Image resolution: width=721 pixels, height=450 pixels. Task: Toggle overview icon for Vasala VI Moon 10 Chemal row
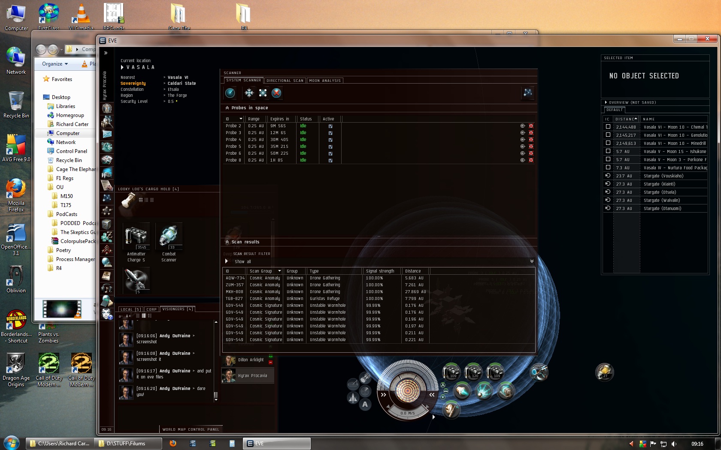[608, 127]
